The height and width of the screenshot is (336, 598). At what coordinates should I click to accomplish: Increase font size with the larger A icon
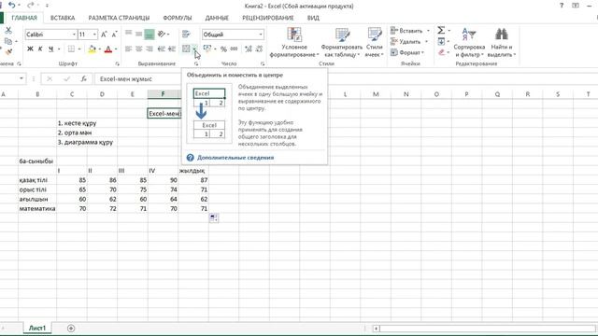click(104, 35)
